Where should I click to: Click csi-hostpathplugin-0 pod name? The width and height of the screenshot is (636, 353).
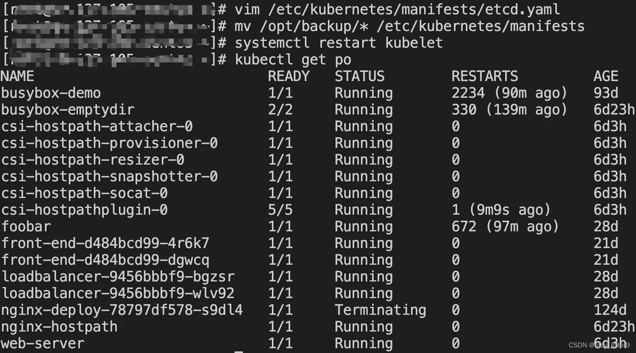[x=84, y=210]
